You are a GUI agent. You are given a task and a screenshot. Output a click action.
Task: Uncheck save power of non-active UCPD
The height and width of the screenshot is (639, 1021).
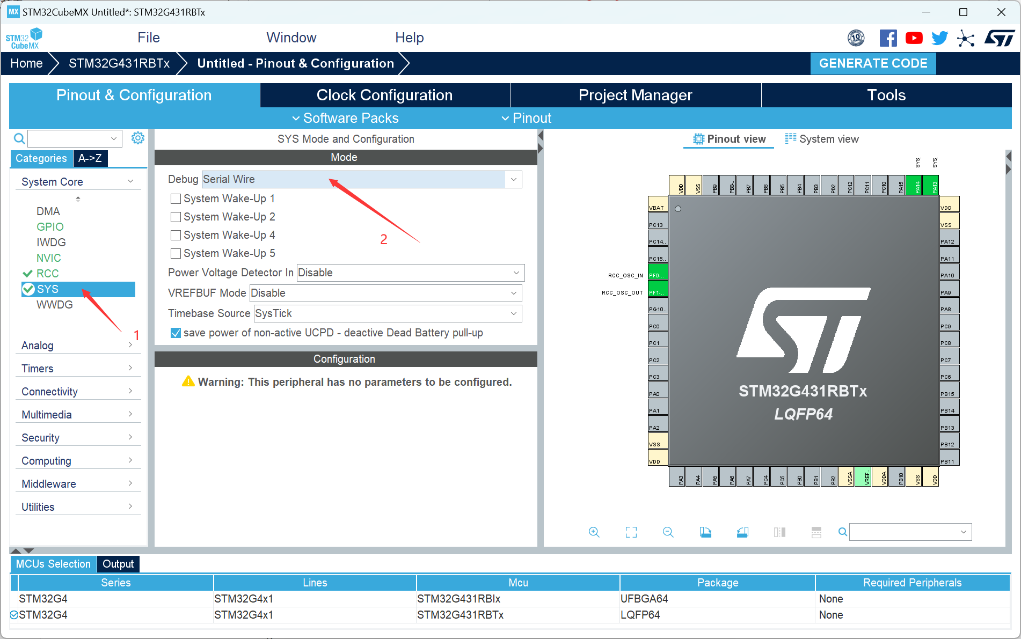(176, 333)
